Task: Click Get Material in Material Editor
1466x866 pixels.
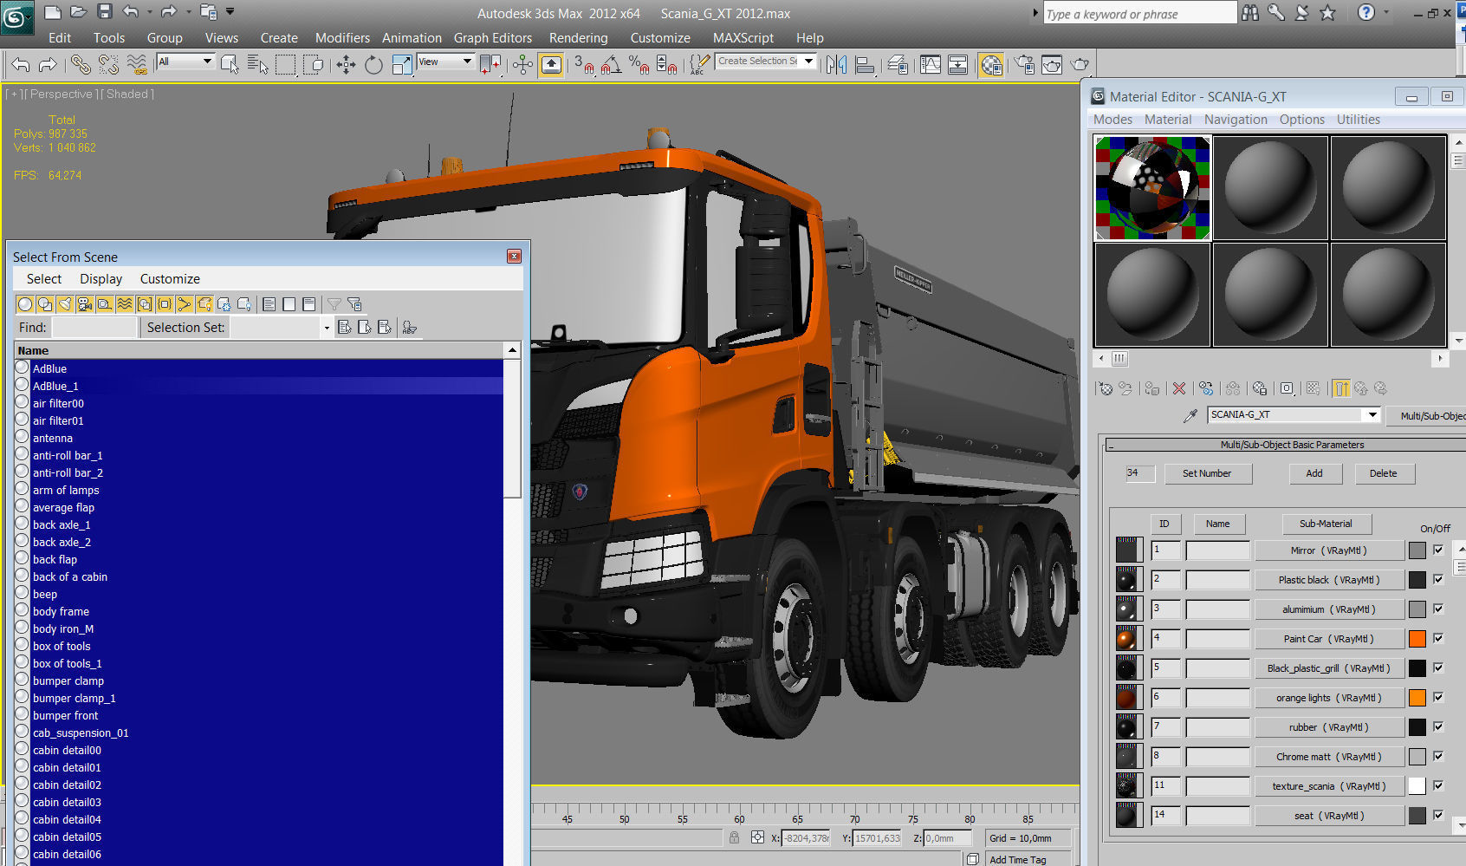Action: [x=1105, y=388]
